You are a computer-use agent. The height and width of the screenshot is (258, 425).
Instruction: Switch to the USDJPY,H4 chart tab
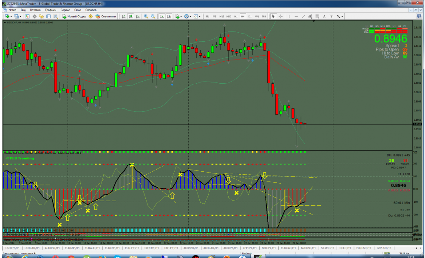click(x=12, y=248)
